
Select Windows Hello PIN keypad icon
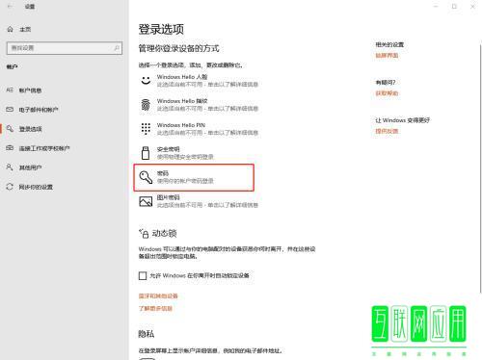coord(146,129)
